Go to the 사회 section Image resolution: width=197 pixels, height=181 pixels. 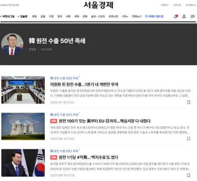point(68,16)
